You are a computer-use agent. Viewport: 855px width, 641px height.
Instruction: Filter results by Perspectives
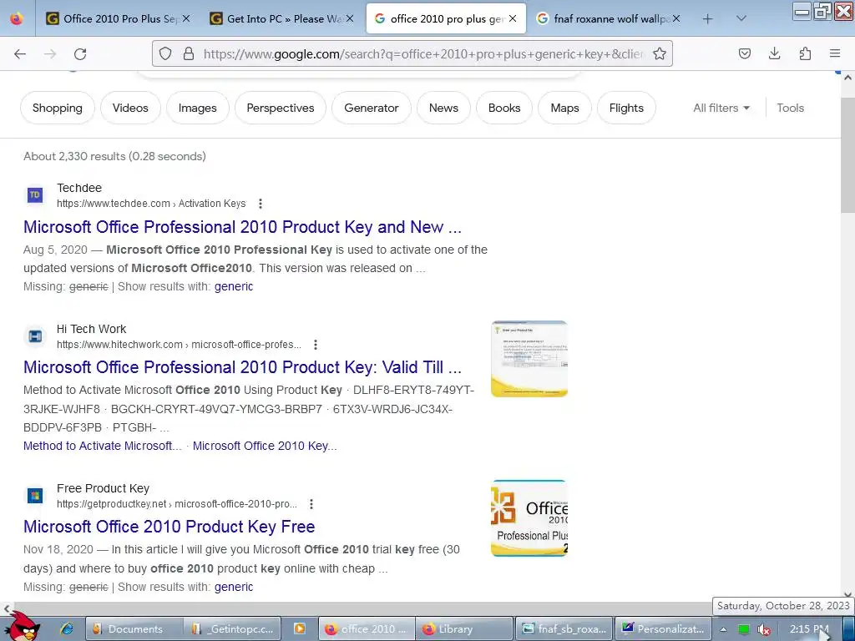pyautogui.click(x=281, y=108)
